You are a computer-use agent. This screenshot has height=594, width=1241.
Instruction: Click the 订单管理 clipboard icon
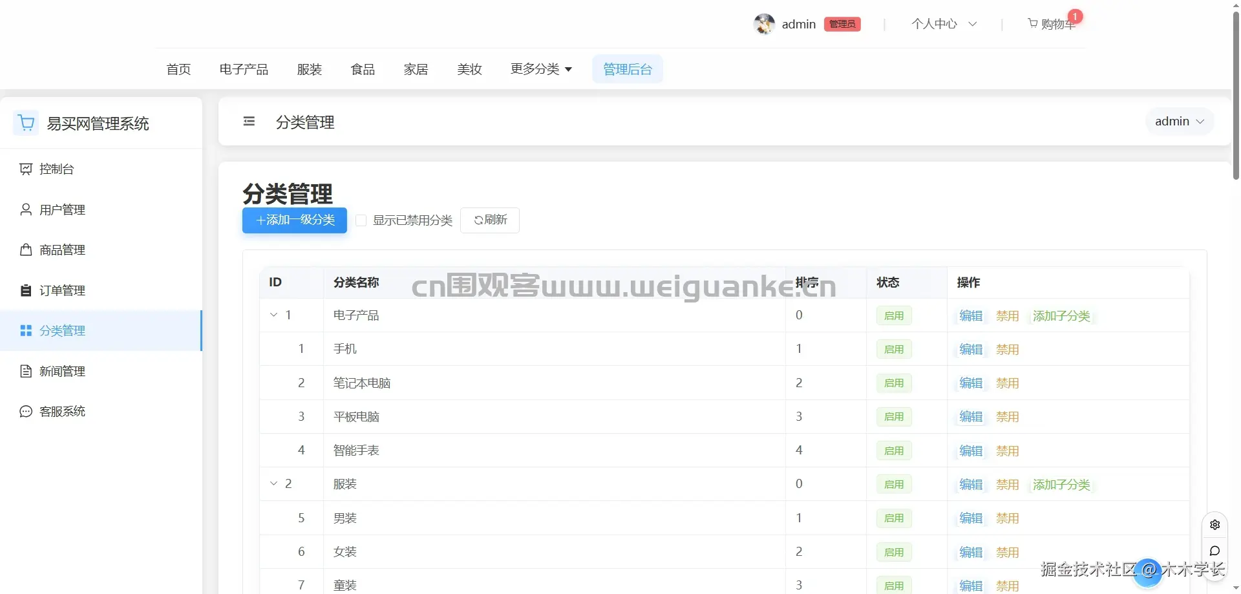(x=26, y=290)
